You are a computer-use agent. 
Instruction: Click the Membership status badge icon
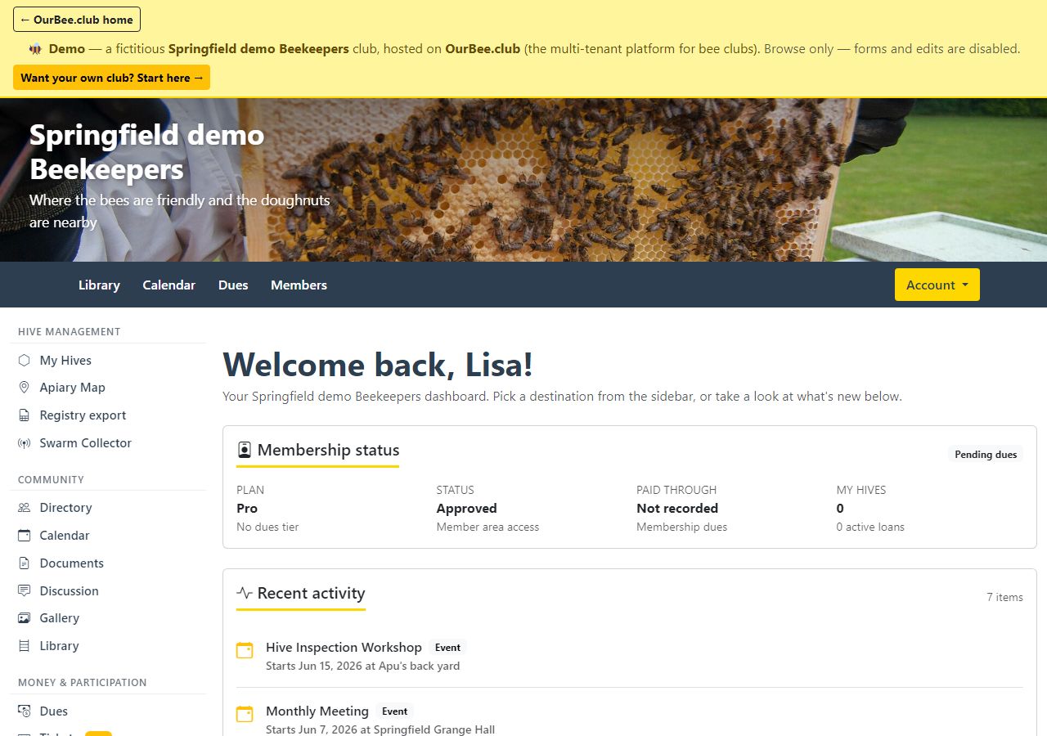point(244,450)
